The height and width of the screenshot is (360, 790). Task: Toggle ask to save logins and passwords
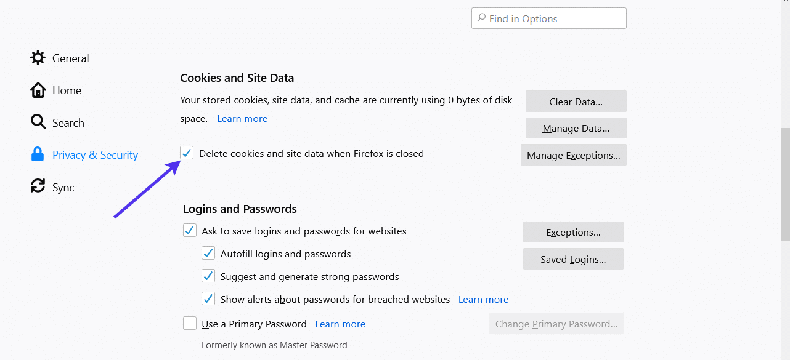tap(189, 230)
